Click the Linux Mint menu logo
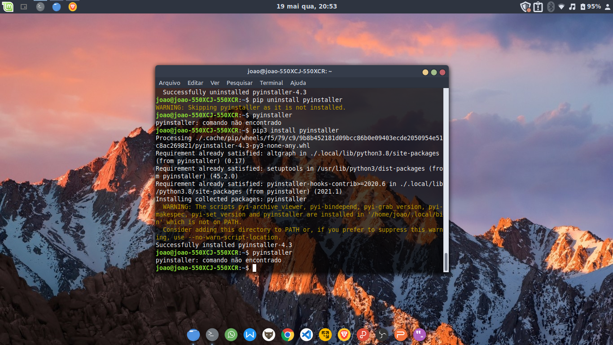613x345 pixels. pos(8,7)
